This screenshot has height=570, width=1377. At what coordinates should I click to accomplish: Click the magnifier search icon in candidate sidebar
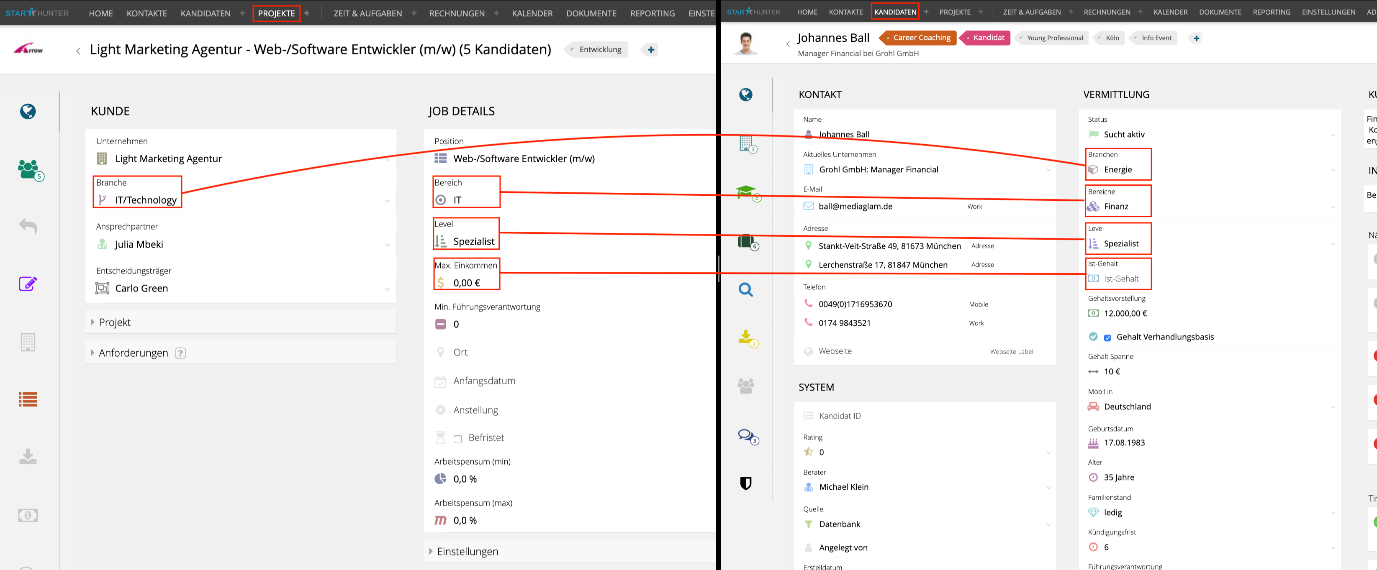[x=746, y=289]
